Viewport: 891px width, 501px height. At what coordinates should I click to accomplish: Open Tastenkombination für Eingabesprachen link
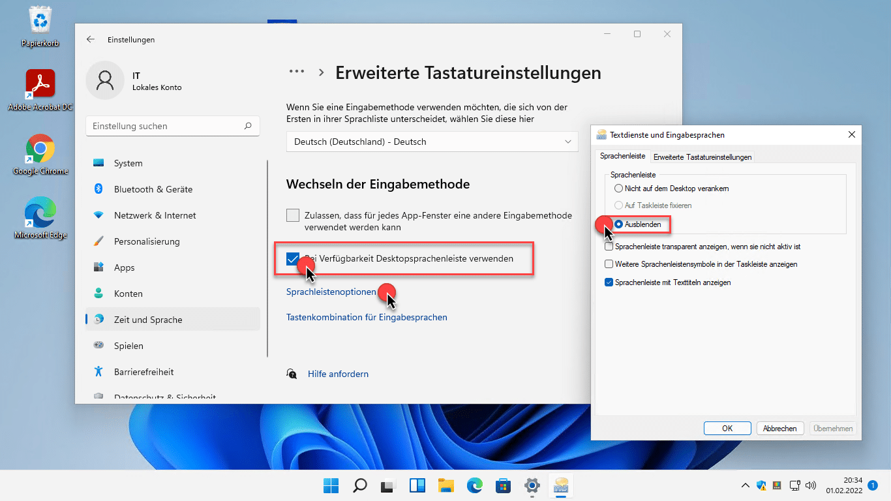[367, 317]
